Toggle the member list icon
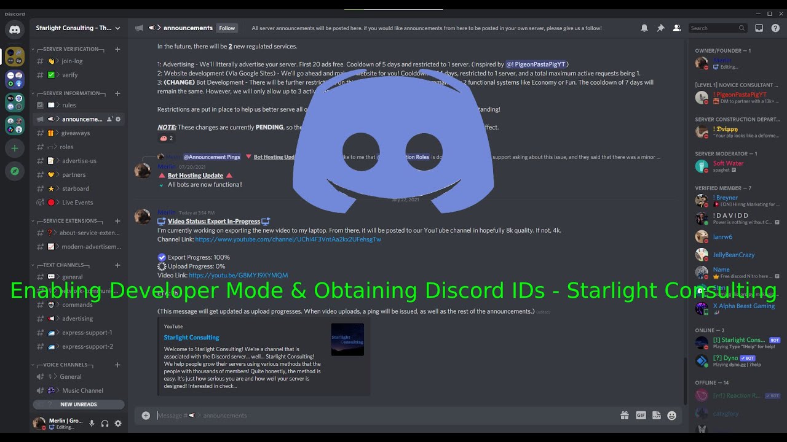Viewport: 787px width, 442px height. [677, 28]
